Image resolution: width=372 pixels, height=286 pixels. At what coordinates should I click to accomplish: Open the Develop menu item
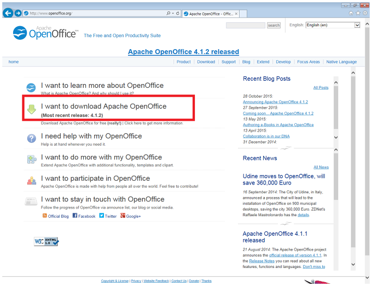[x=283, y=62]
